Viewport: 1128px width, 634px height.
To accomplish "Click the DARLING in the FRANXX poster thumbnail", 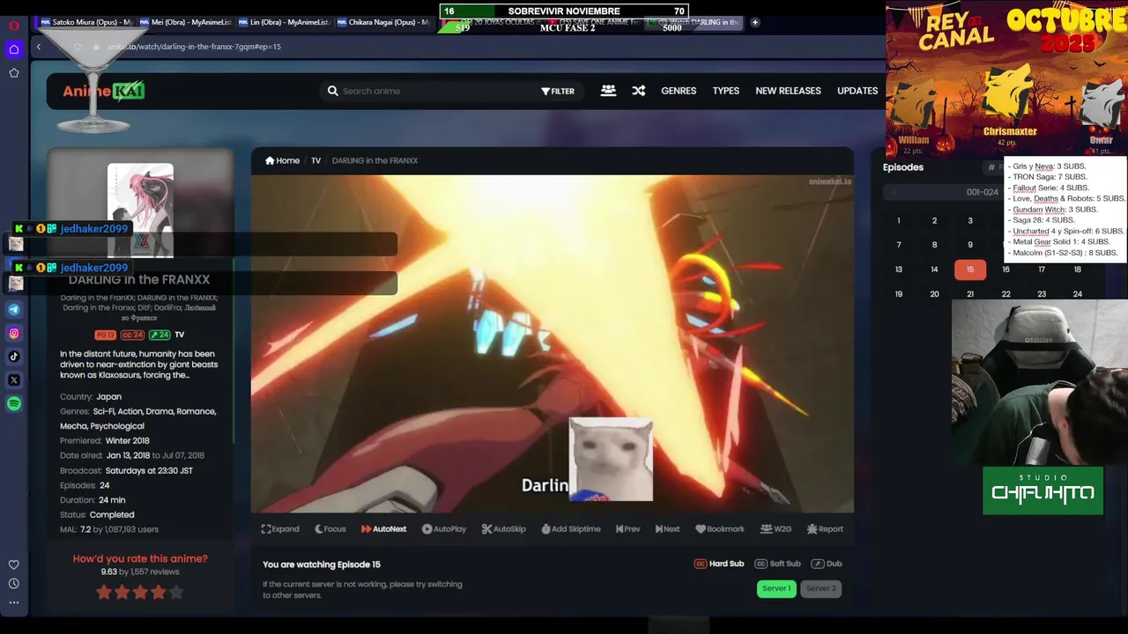I will click(140, 210).
